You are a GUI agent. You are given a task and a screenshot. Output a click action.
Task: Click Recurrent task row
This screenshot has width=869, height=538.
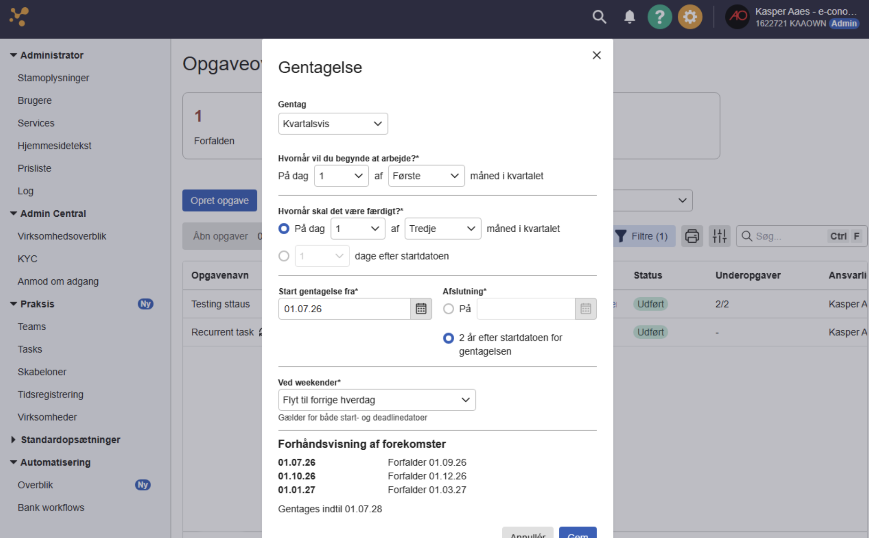pos(222,332)
